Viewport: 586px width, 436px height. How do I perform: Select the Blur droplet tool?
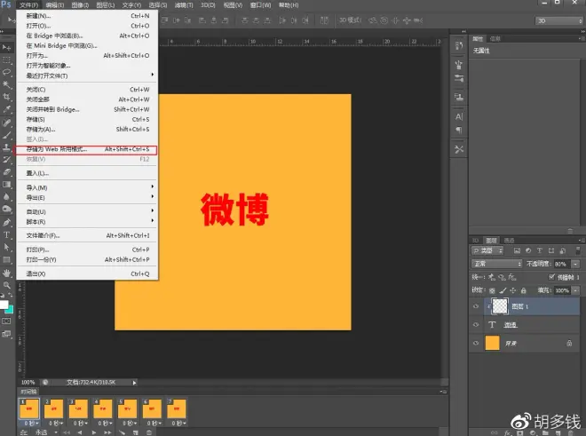click(6, 196)
